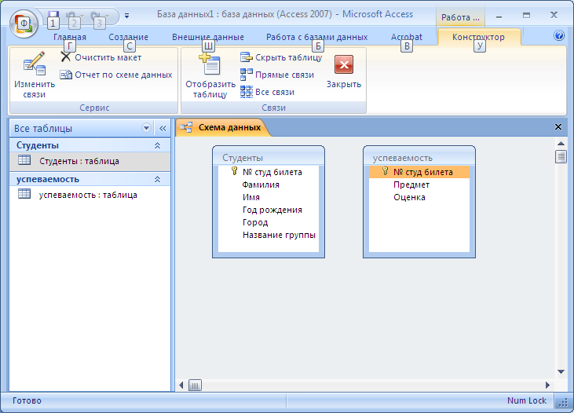Select Город field in Студенты box
Viewport: 574px width, 413px height.
pyautogui.click(x=255, y=222)
